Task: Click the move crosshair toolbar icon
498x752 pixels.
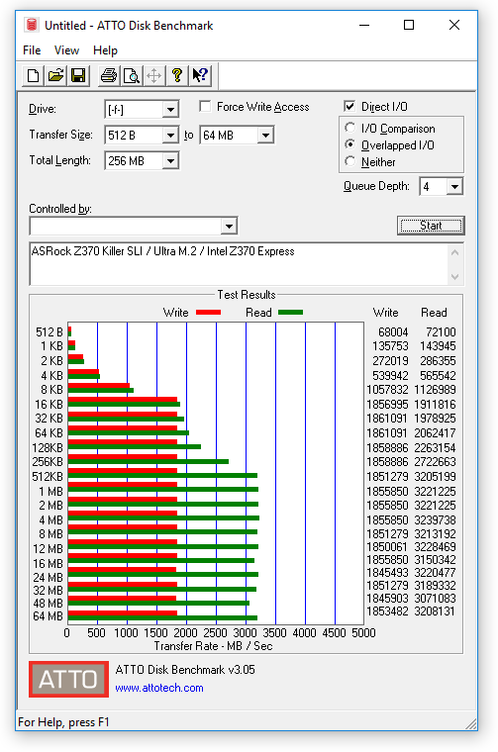Action: [154, 76]
